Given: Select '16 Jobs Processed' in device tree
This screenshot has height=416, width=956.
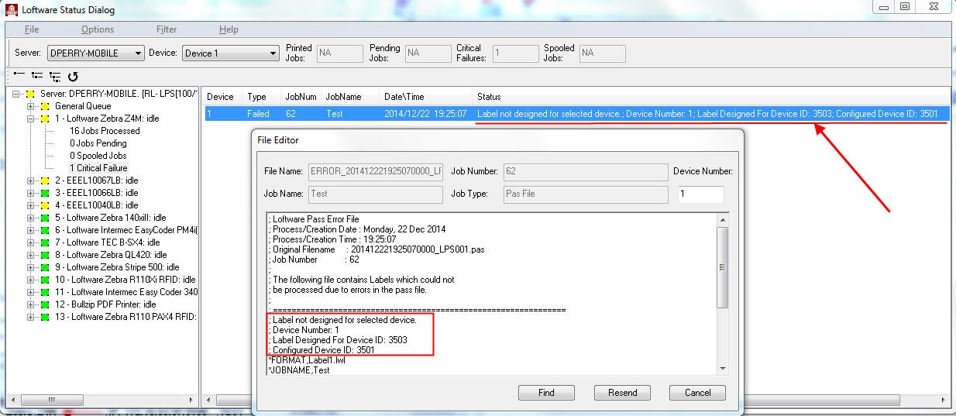Looking at the screenshot, I should pos(105,131).
